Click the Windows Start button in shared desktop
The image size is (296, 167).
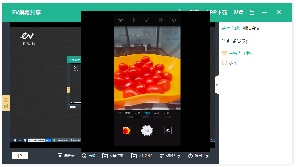pos(15,140)
